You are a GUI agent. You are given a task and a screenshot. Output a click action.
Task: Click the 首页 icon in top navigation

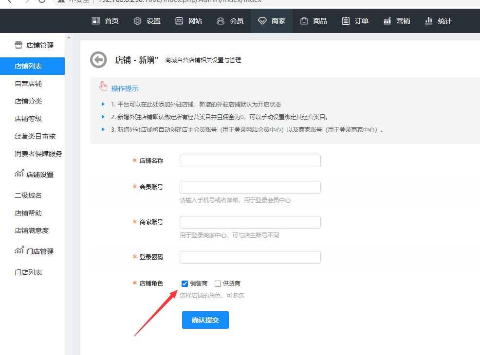pos(96,21)
